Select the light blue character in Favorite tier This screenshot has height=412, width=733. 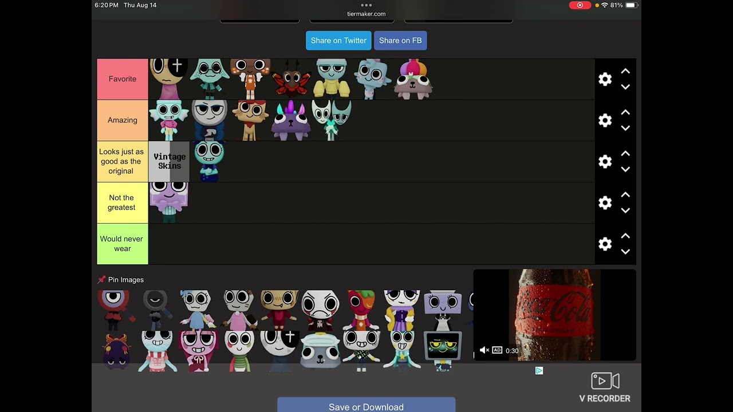click(372, 79)
